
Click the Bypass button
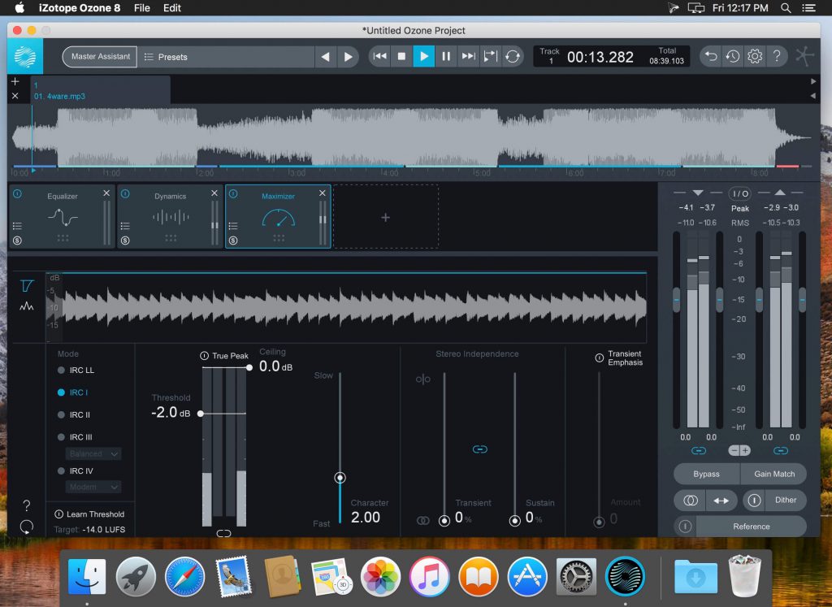(x=705, y=474)
